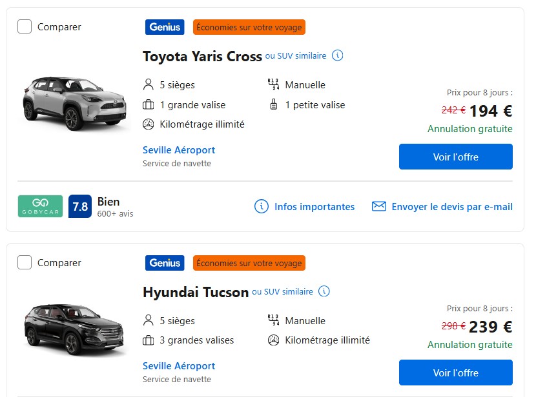
Task: Open Voir l'offre for Toyota Yaris Cross
Action: [455, 157]
